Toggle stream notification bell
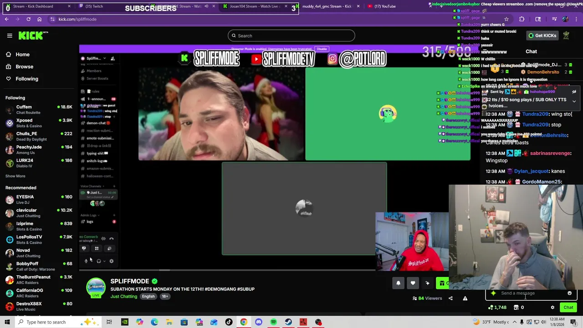Screen dimensions: 583x328 tap(398, 283)
